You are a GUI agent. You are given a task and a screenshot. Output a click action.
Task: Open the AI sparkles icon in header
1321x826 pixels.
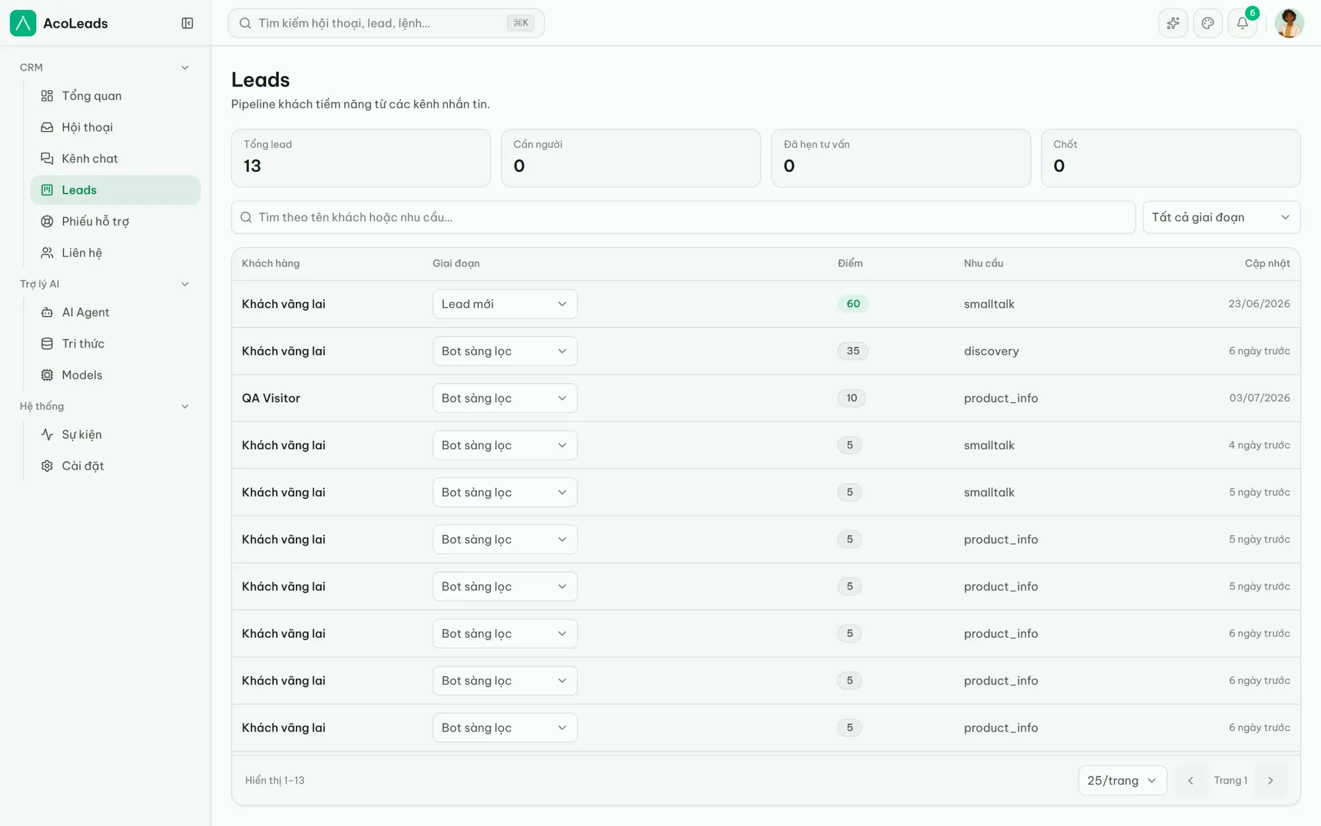(x=1173, y=23)
